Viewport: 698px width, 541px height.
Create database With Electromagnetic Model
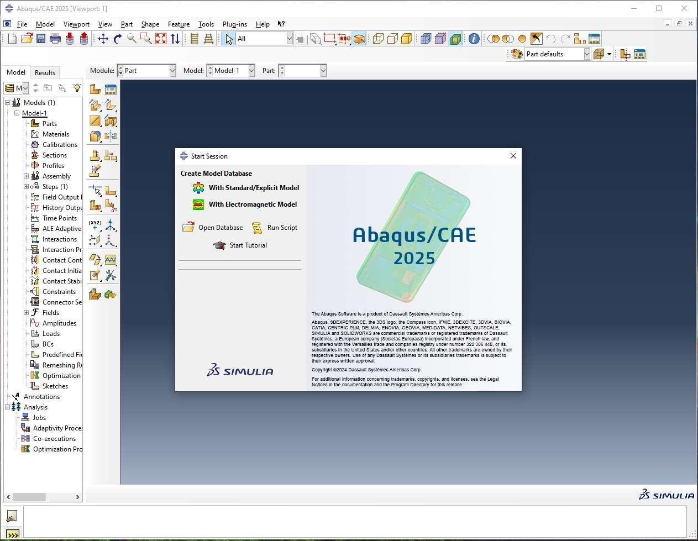[x=245, y=204]
